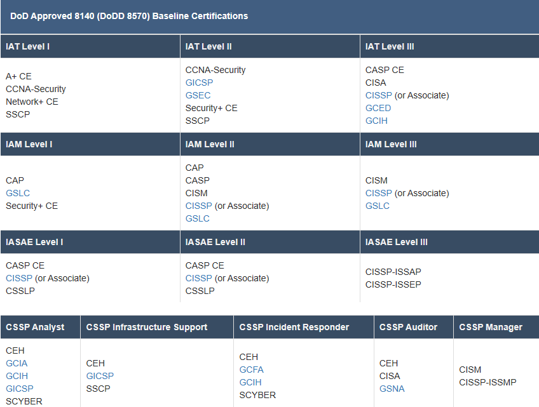Open the GSLC link under IAM Level II
This screenshot has height=407, width=539.
coord(197,219)
